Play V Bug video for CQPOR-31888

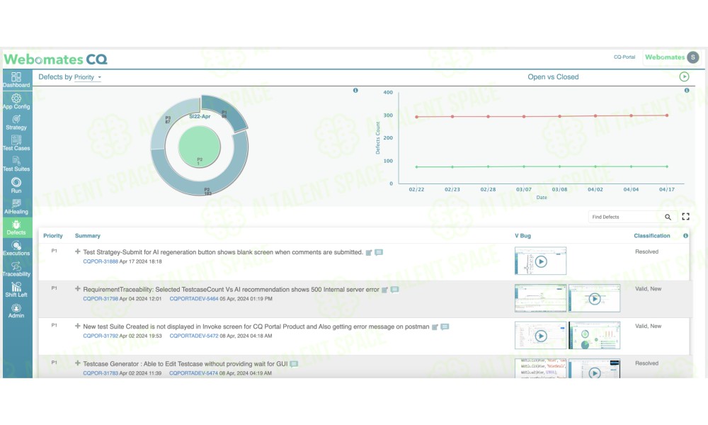(540, 261)
